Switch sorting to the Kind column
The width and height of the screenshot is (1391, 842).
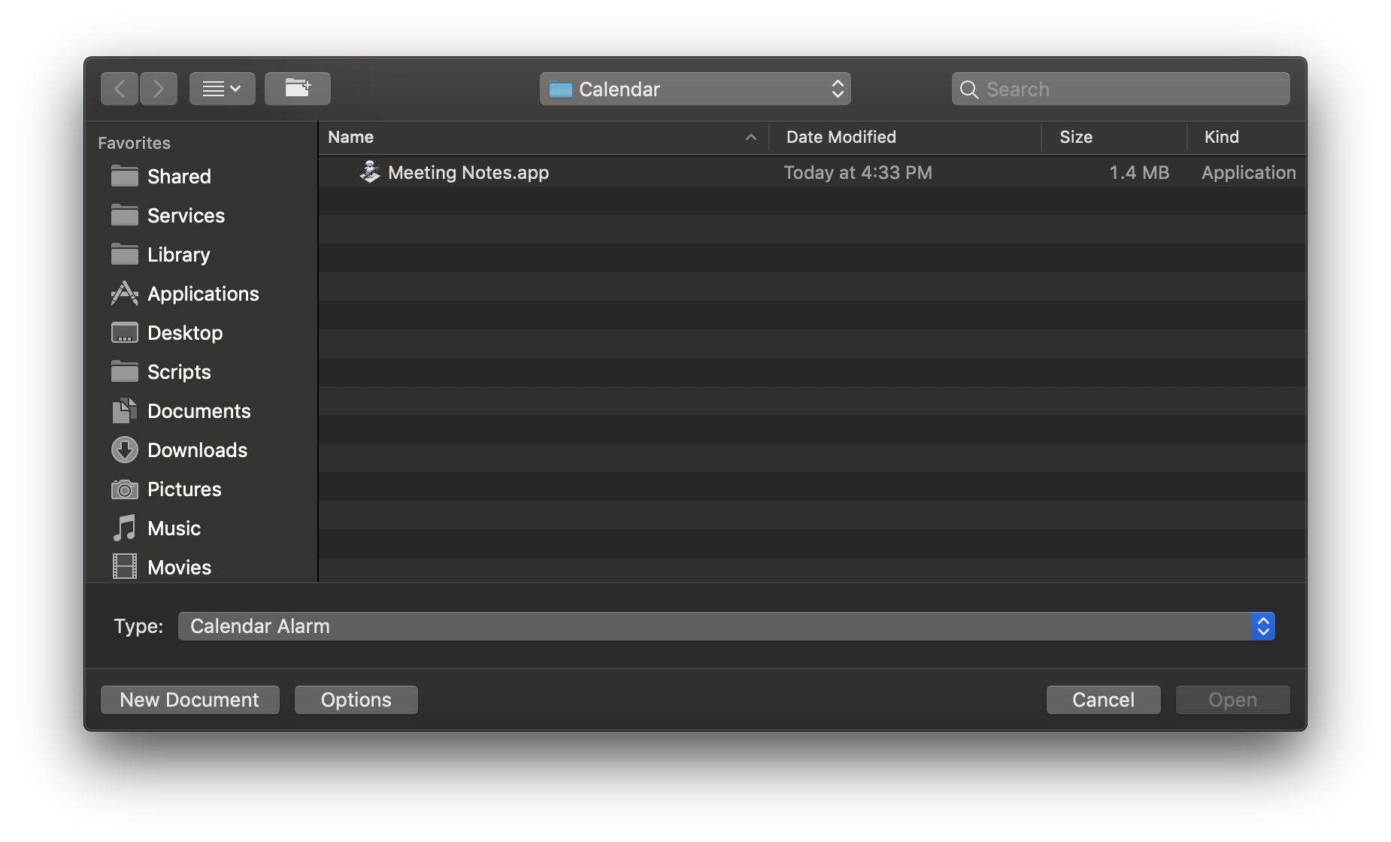tap(1221, 137)
